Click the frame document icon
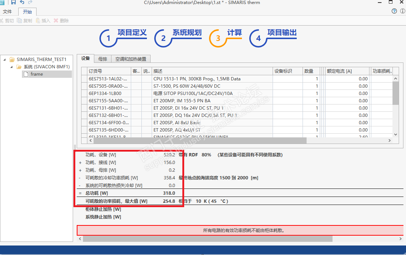The image size is (406, 255). click(x=26, y=74)
